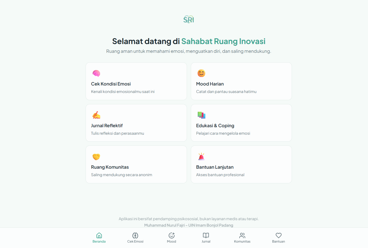Click the books emoji on Edukasi & Coping
The height and width of the screenshot is (248, 368).
201,115
